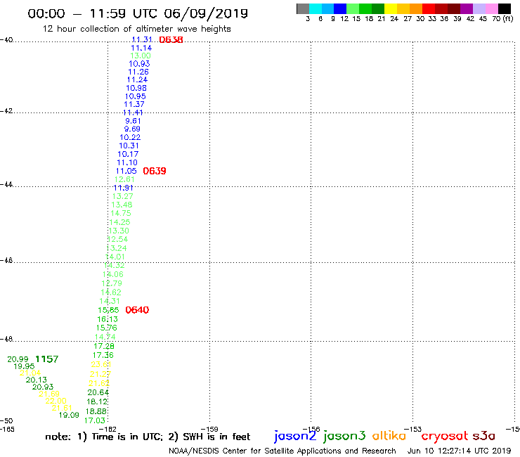Click the -48 latitude axis label
This screenshot has width=520, height=457.
click(x=6, y=339)
